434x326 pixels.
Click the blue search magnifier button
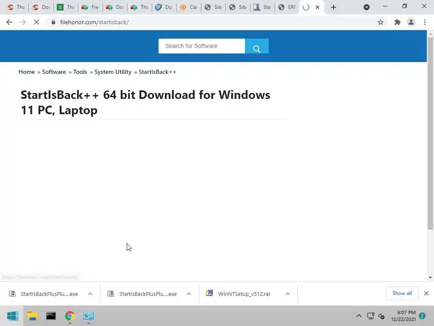click(x=256, y=46)
